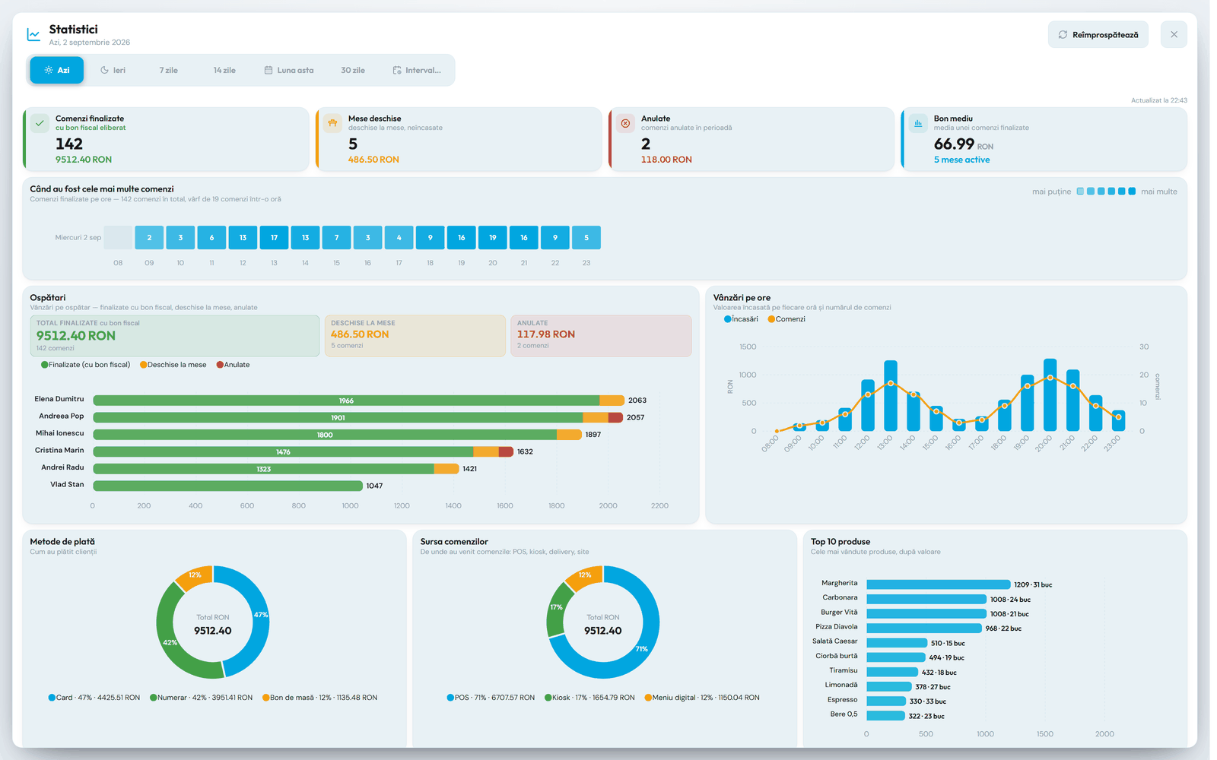Select the Azi period tab

57,70
